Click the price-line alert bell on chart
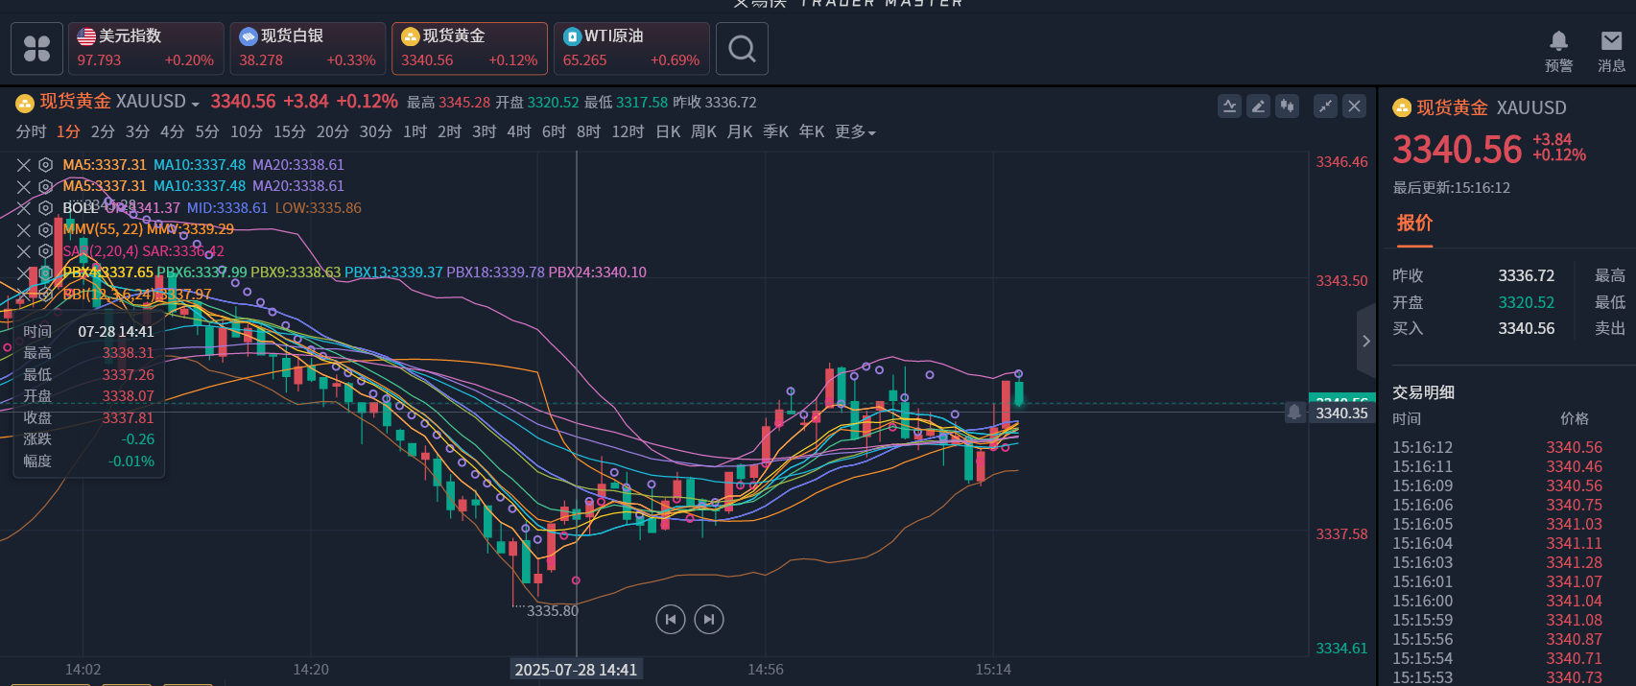Viewport: 1636px width, 686px height. pyautogui.click(x=1294, y=413)
